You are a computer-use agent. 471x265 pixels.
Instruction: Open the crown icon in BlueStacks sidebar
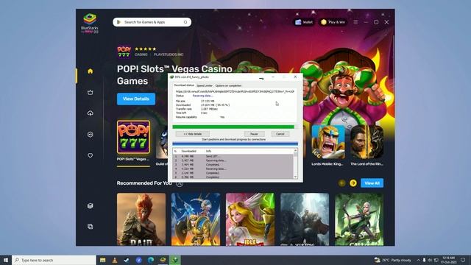click(x=90, y=92)
